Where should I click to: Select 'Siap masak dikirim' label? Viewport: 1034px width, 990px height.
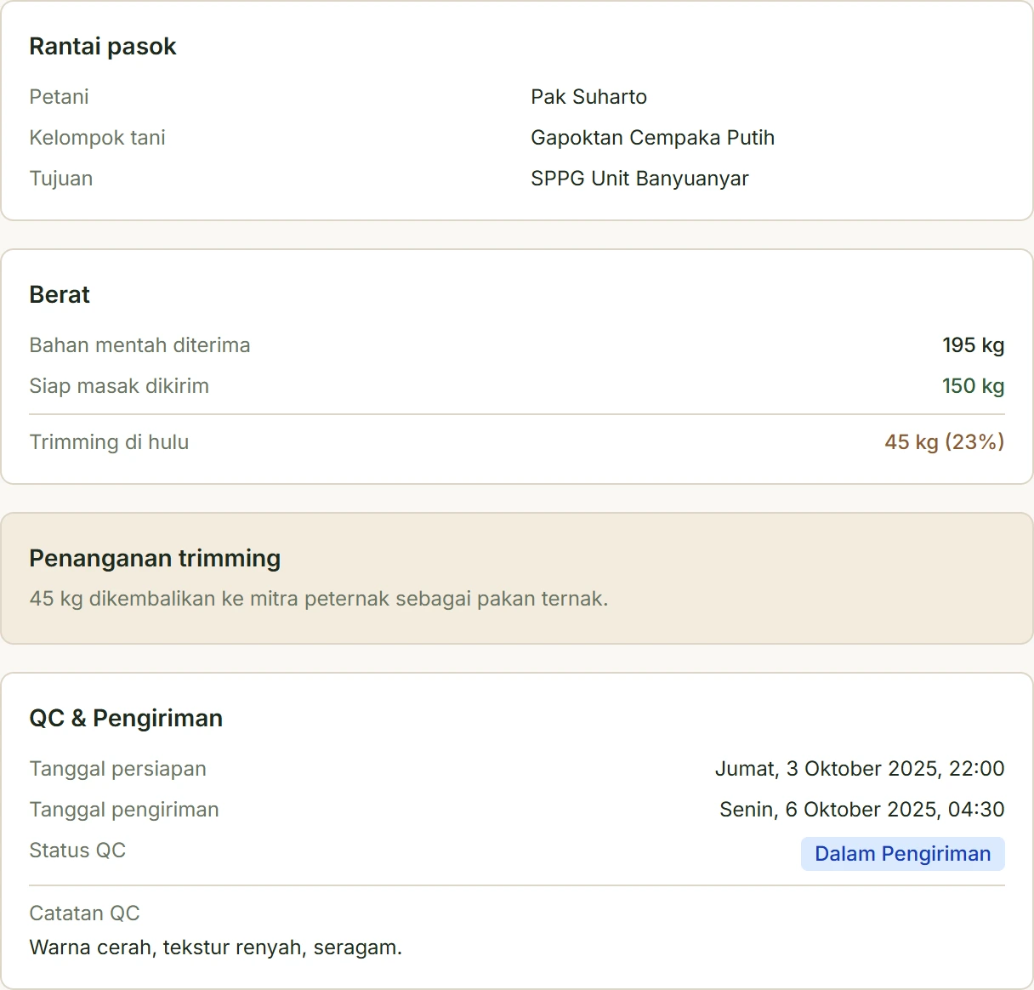point(119,386)
